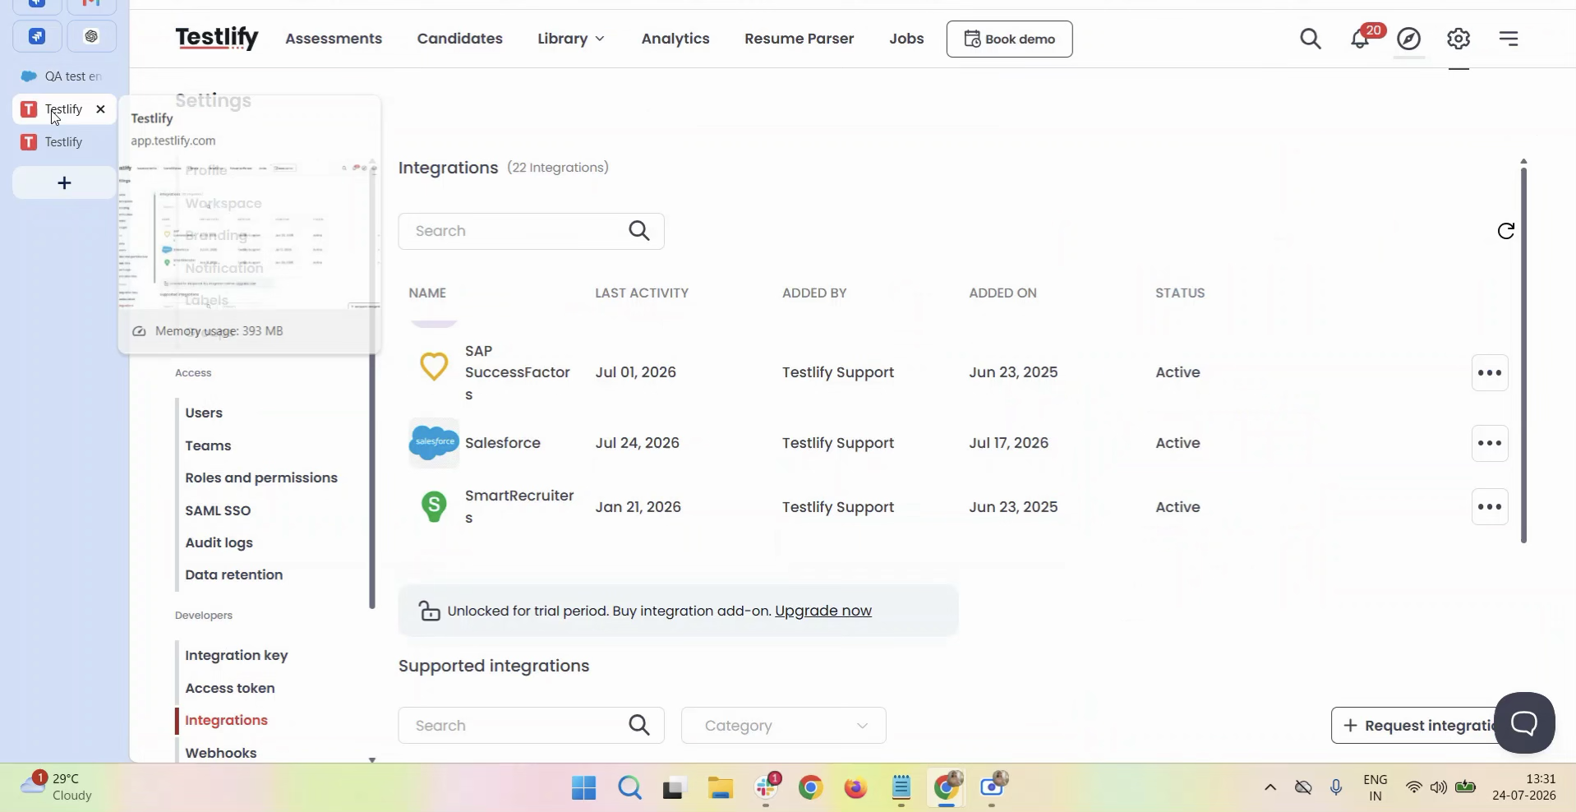Open more options for the SmartRecruiters row
1576x812 pixels.
(1490, 507)
